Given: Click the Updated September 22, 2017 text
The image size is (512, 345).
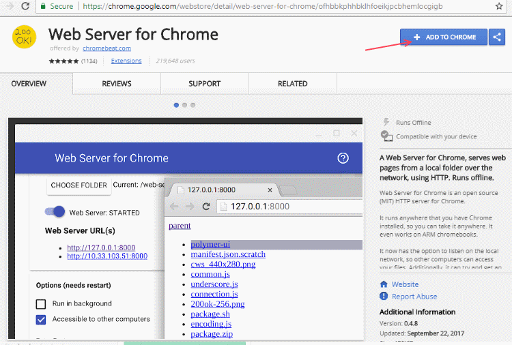Looking at the screenshot, I should (x=422, y=333).
